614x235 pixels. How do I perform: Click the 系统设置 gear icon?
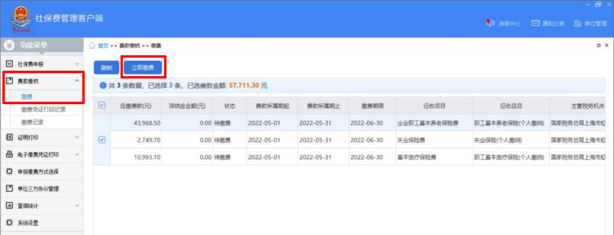[x=10, y=223]
